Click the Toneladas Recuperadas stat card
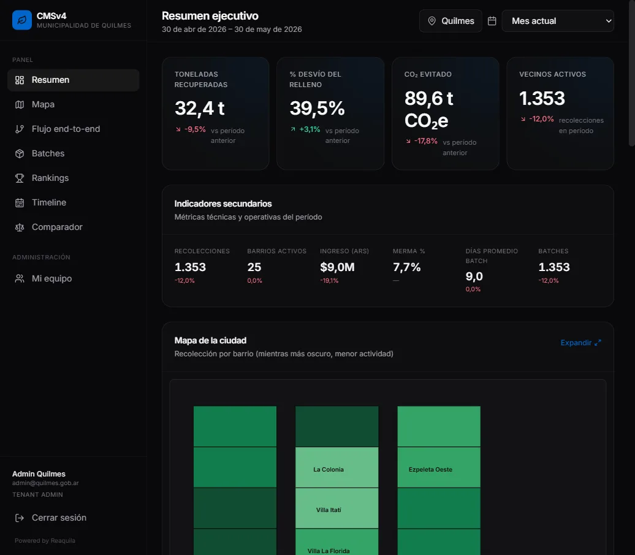The height and width of the screenshot is (555, 635). tap(216, 113)
